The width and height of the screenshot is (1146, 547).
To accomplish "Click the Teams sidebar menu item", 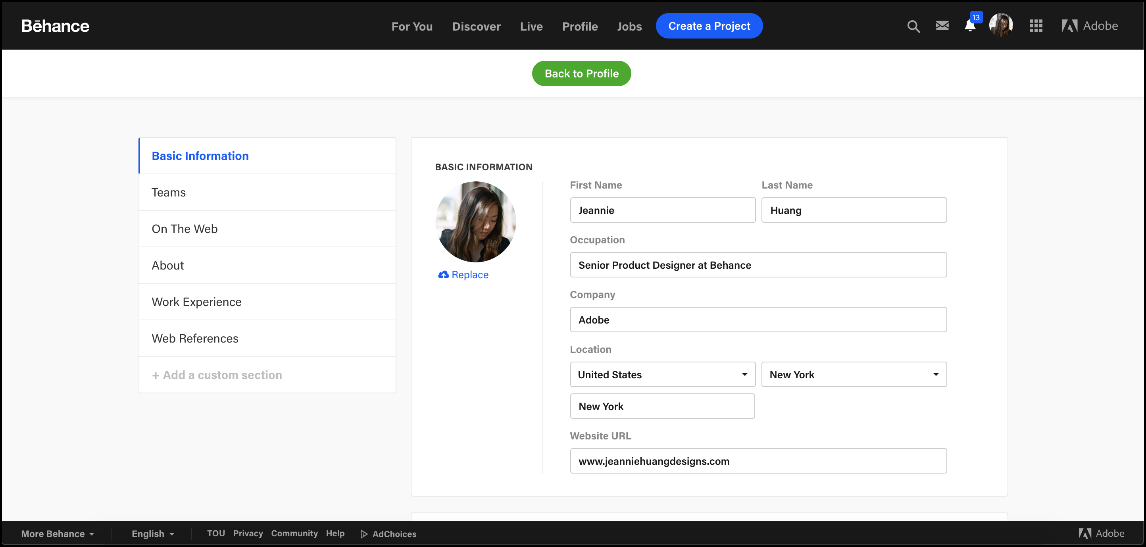I will coord(168,192).
